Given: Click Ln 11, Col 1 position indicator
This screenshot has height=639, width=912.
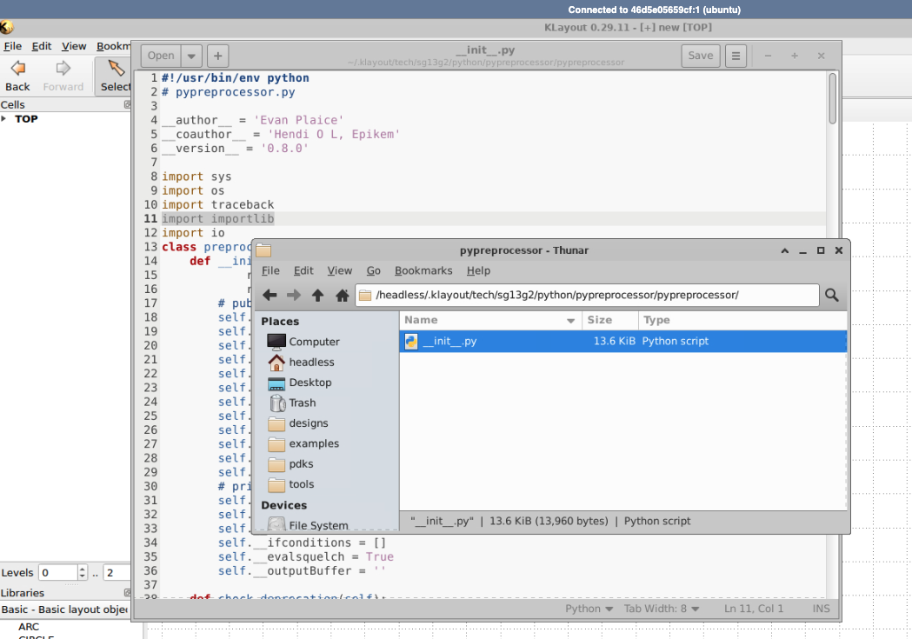Looking at the screenshot, I should tap(754, 609).
